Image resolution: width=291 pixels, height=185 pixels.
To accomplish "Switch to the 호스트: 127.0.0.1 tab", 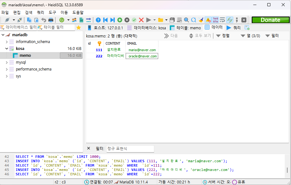I will 105,28.
